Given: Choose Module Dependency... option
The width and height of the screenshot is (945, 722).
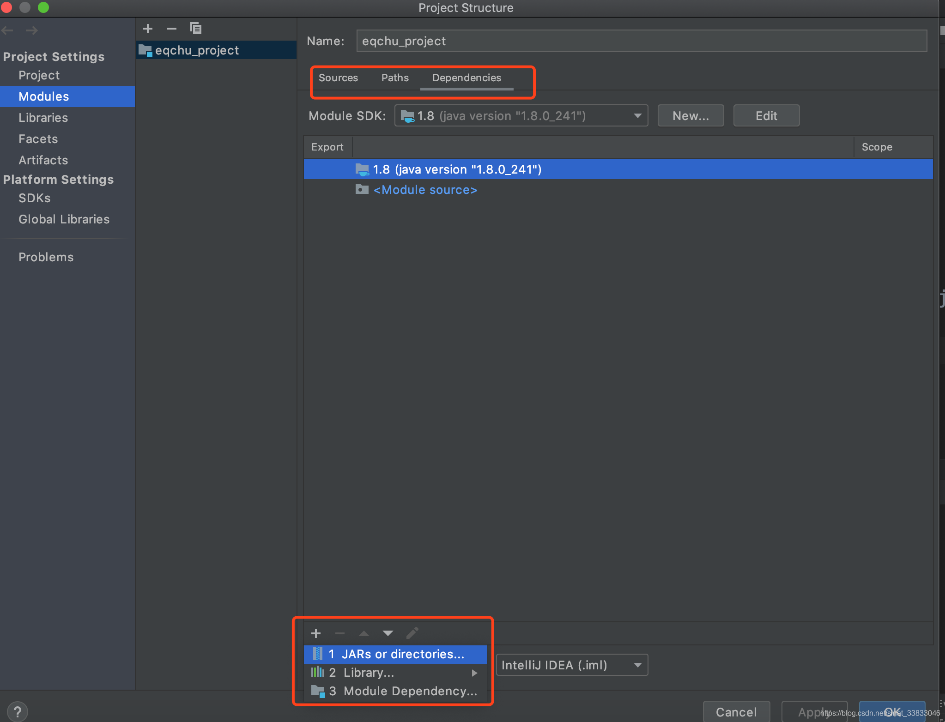Looking at the screenshot, I should 395,691.
